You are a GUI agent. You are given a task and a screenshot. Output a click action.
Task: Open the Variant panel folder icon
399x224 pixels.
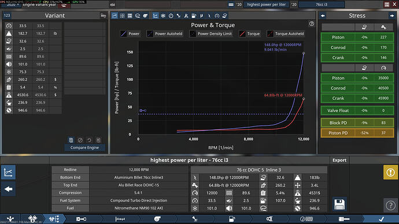103,16
